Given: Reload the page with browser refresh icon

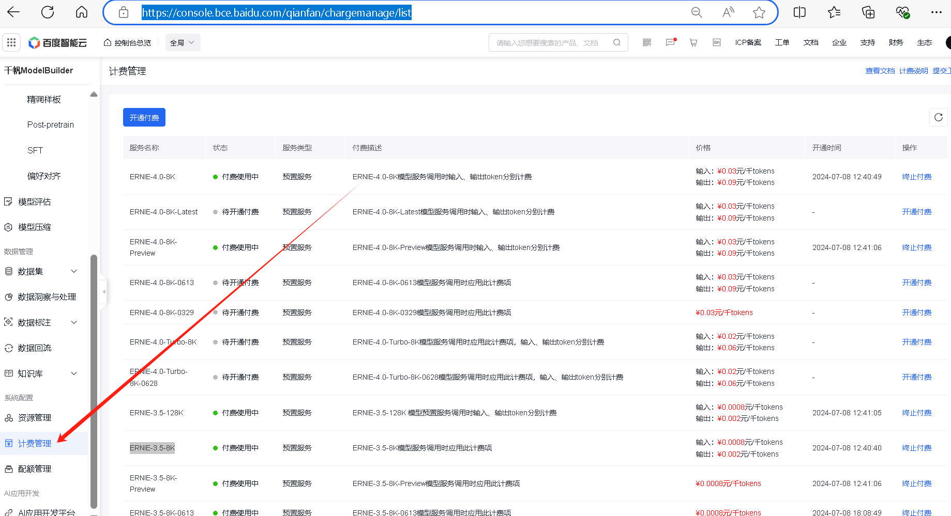Looking at the screenshot, I should pos(48,12).
